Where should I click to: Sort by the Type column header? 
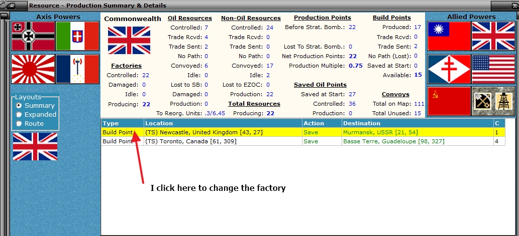(123, 123)
